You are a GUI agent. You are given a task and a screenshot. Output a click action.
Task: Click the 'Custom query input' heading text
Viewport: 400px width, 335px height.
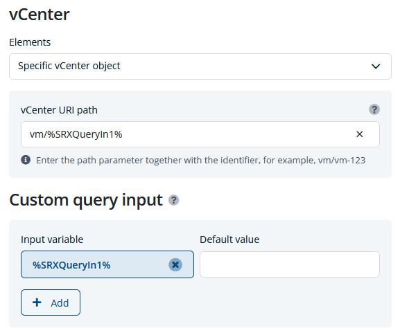pos(86,200)
